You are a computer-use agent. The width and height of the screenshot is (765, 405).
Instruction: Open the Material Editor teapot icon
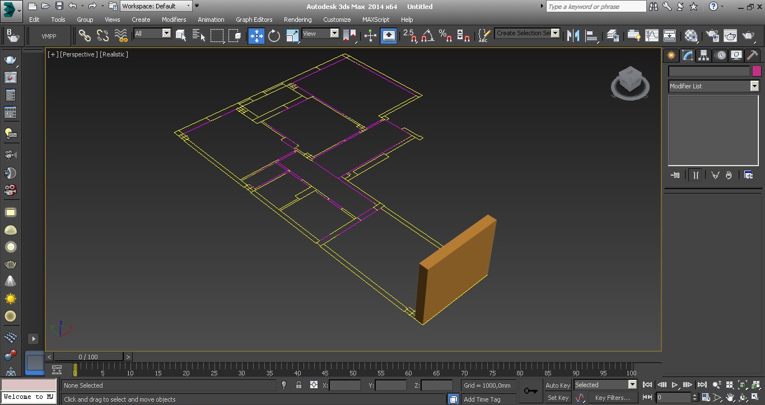[x=691, y=36]
